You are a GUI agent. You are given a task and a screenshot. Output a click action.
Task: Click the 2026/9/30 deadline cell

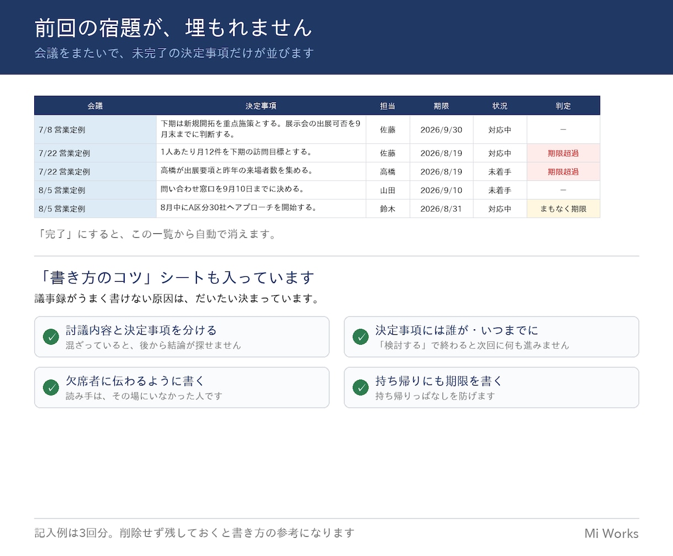441,130
